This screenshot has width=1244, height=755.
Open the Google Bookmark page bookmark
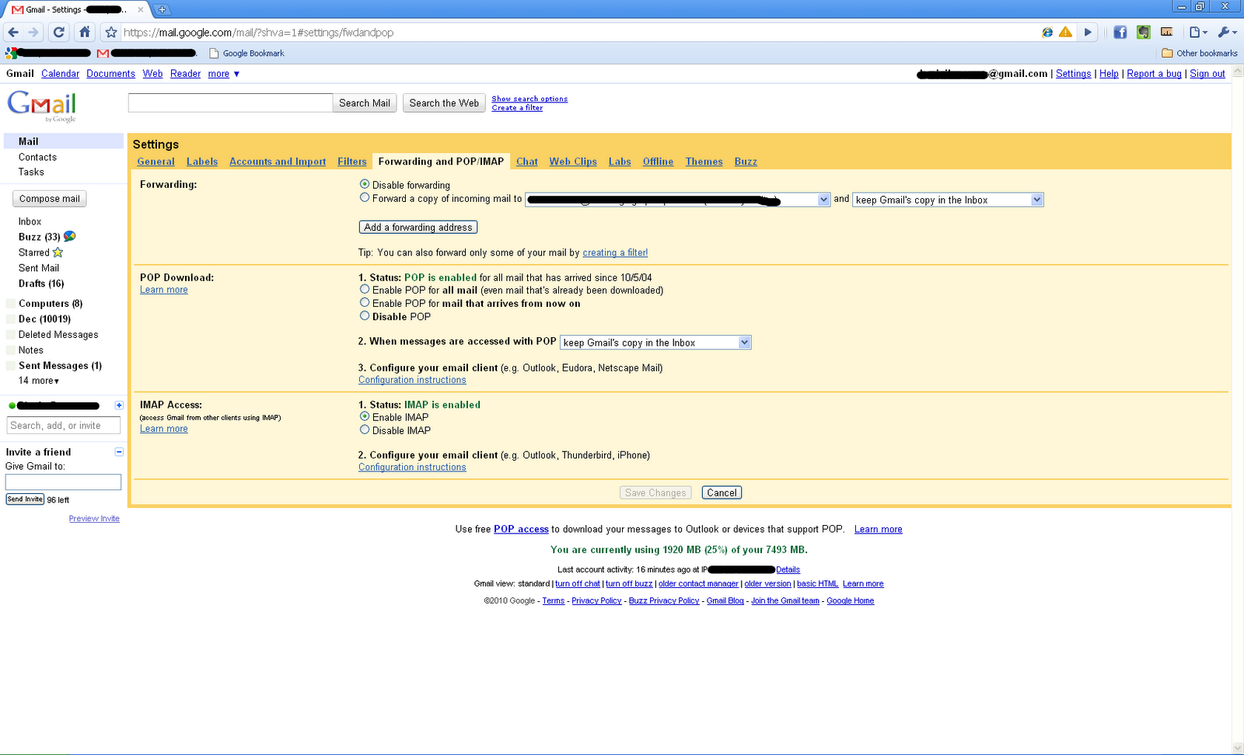247,54
